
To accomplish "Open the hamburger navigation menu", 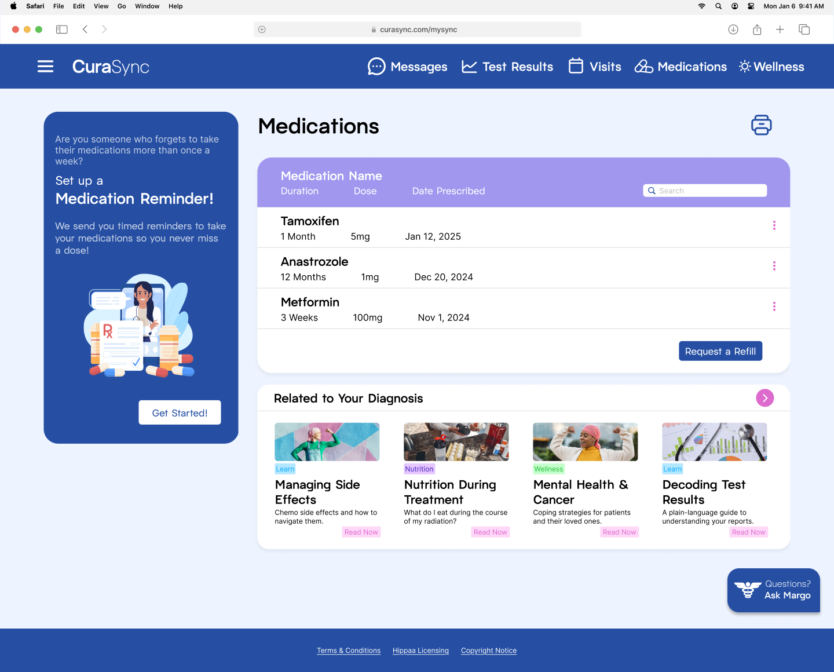I will coord(45,67).
